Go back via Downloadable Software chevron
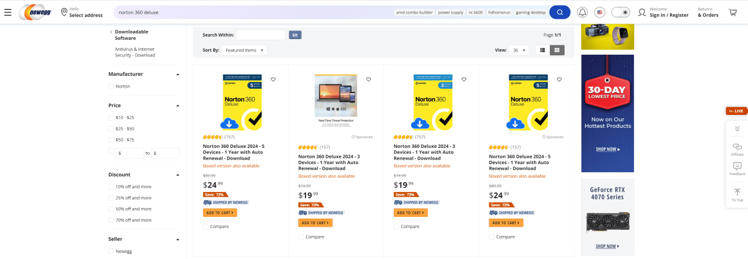Screen dimensions: 748x259 point(111,32)
